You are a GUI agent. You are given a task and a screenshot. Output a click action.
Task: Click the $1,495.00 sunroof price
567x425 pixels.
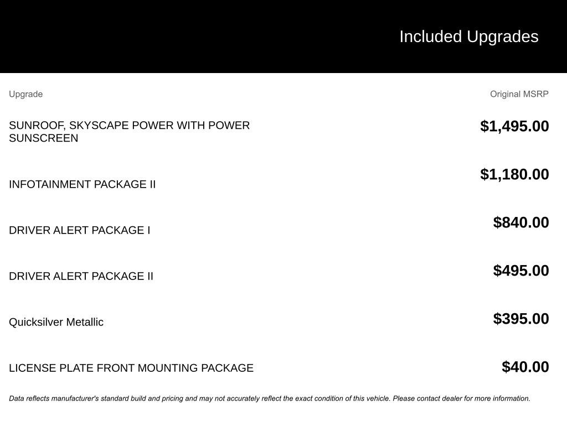514,126
